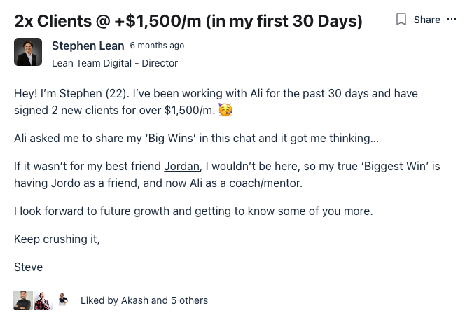Click the '6 months ago' timestamp
465x327 pixels.
157,46
